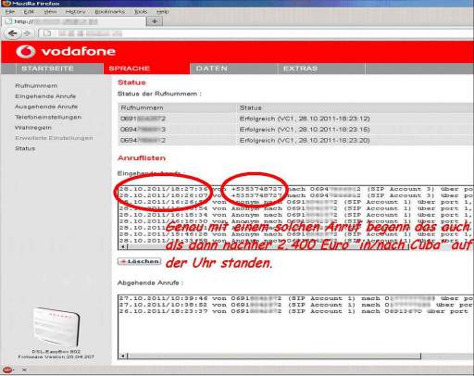
Task: Switch to the EXTRAS tab
Action: 321,69
